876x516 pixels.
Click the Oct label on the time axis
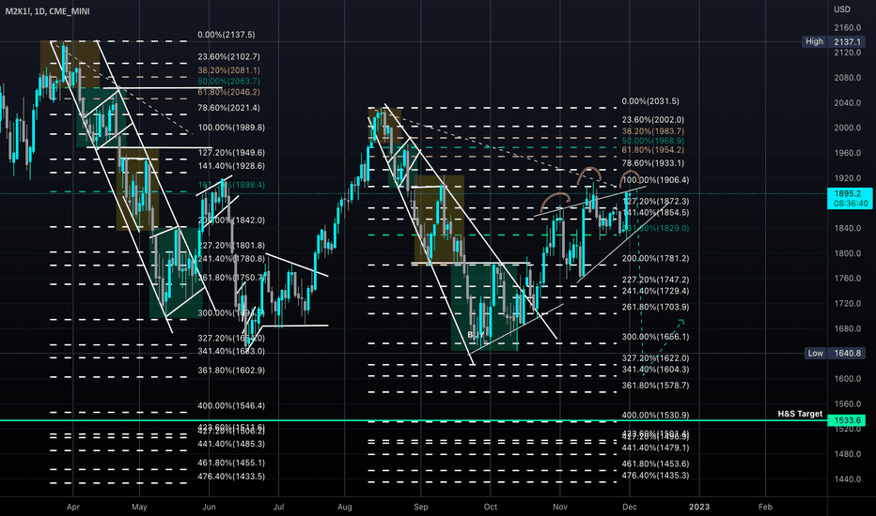pyautogui.click(x=491, y=507)
